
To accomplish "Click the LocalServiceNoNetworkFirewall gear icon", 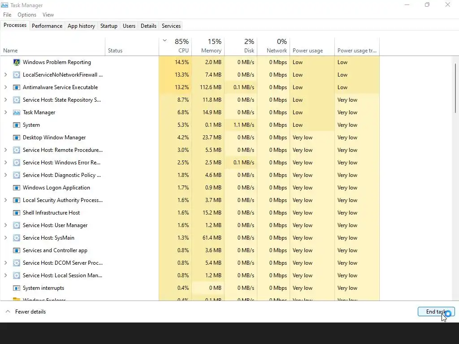I will pyautogui.click(x=17, y=75).
